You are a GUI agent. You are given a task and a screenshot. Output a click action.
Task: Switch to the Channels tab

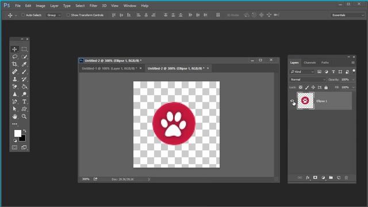click(309, 63)
